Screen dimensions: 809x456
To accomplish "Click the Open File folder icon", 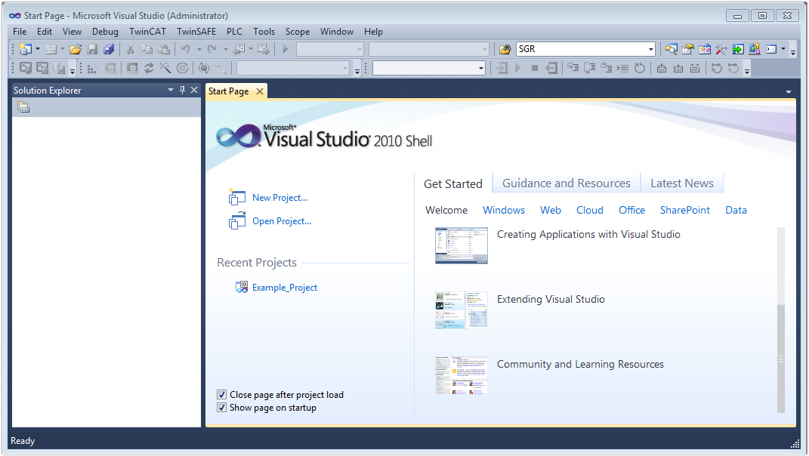I will 76,49.
